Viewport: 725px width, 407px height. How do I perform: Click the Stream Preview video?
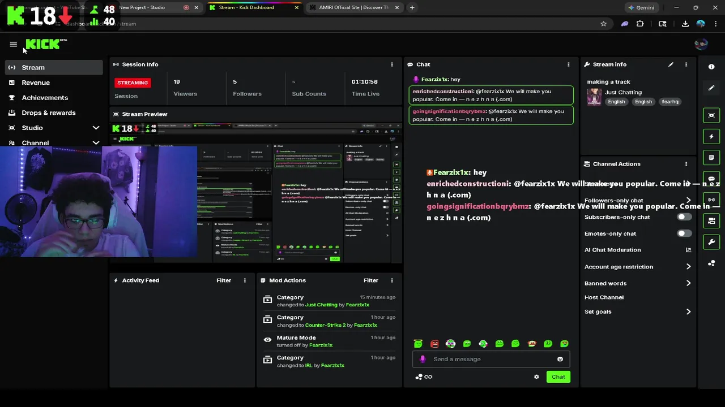(255, 193)
